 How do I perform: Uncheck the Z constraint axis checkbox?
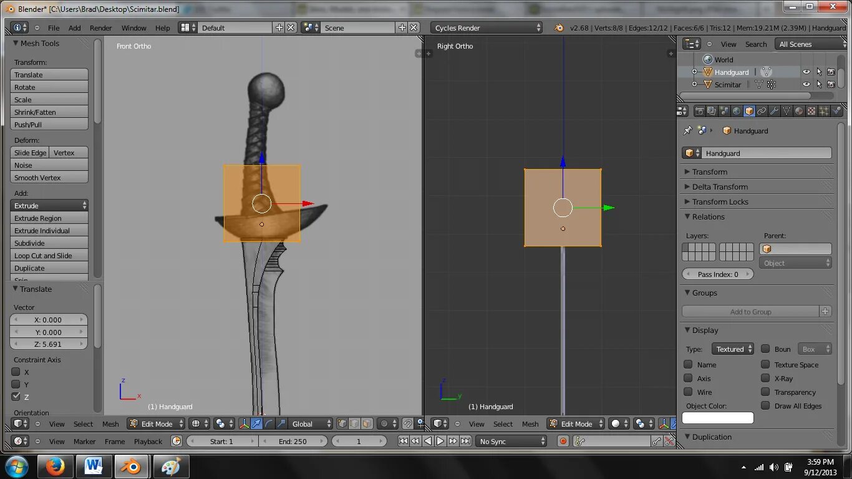[x=16, y=397]
